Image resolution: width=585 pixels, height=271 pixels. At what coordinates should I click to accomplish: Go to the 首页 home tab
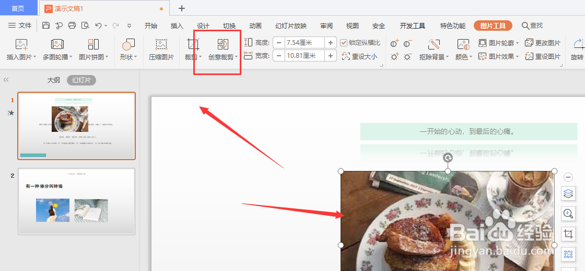18,8
